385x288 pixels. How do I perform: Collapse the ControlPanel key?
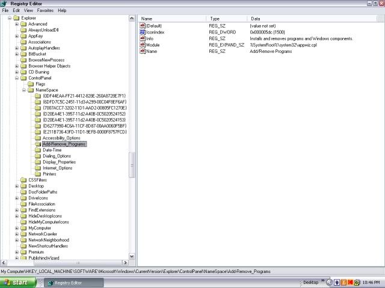(17, 78)
